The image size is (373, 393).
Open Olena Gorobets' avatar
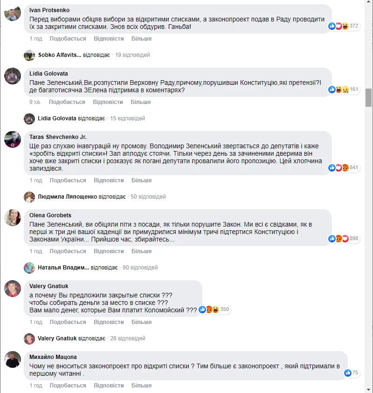point(13,218)
